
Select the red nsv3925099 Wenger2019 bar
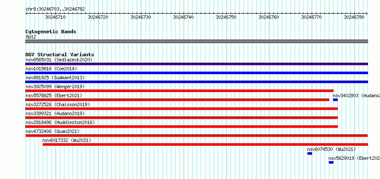pos(179,91)
